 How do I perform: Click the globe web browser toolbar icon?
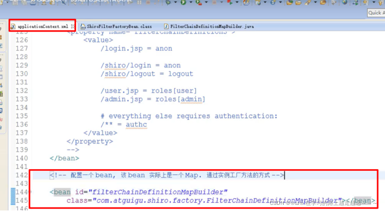[x=345, y=2]
